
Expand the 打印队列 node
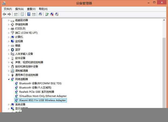click(9, 29)
